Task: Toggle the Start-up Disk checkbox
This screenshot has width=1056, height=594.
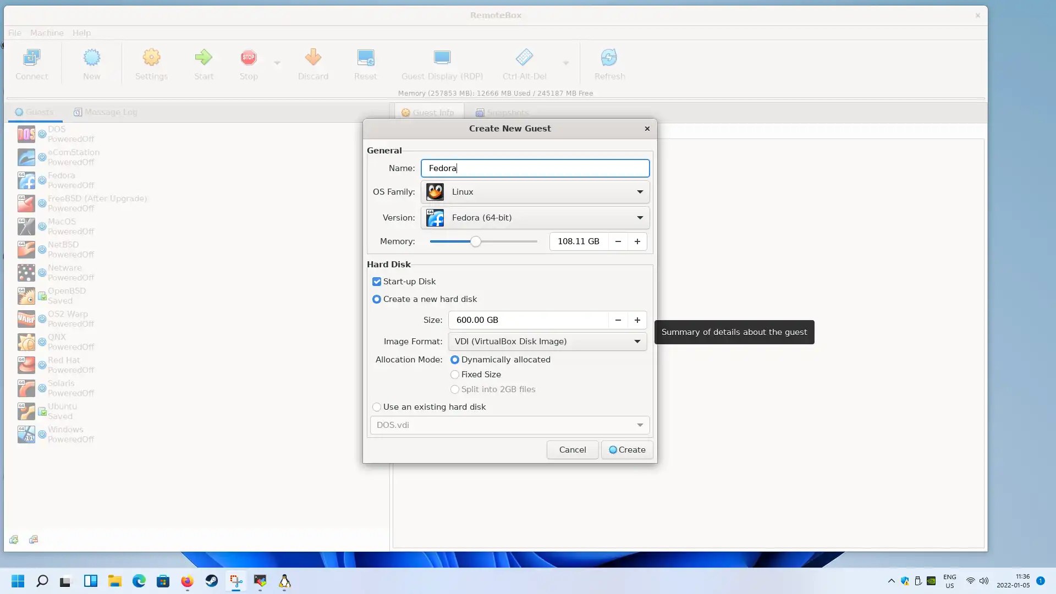Action: [x=377, y=282]
